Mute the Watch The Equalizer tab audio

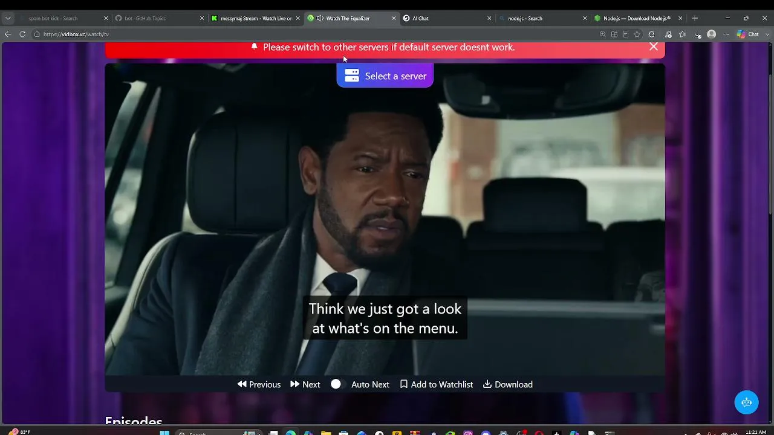(x=320, y=19)
